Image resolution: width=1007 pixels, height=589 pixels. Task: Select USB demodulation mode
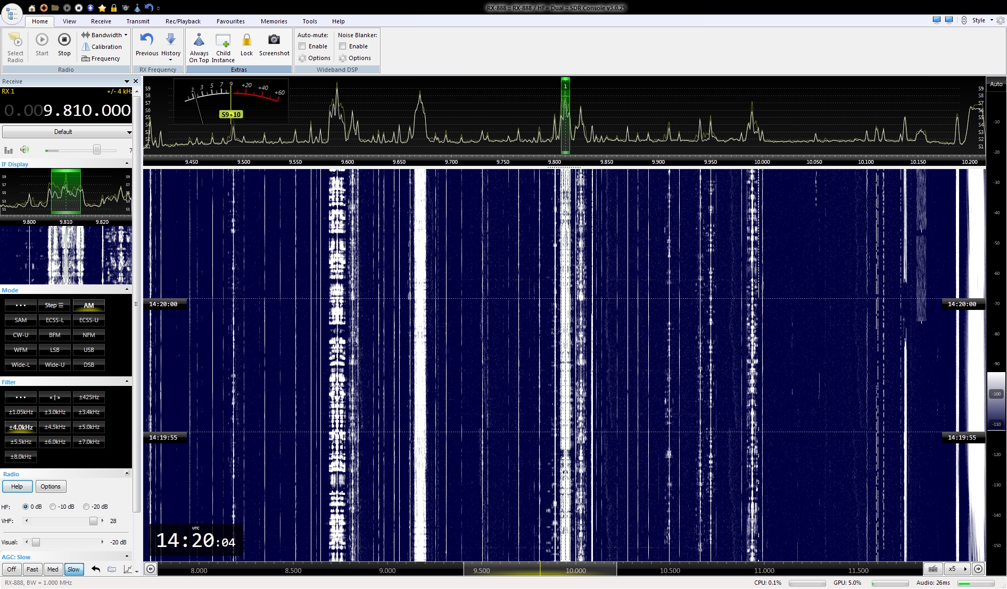(x=89, y=350)
